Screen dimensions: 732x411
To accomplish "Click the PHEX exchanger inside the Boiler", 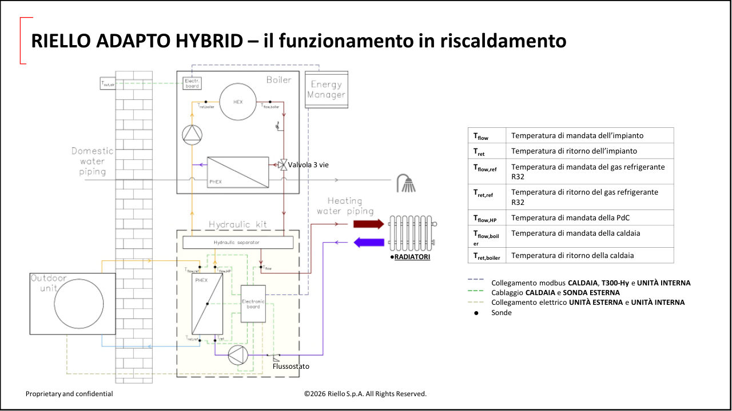I will (x=238, y=172).
